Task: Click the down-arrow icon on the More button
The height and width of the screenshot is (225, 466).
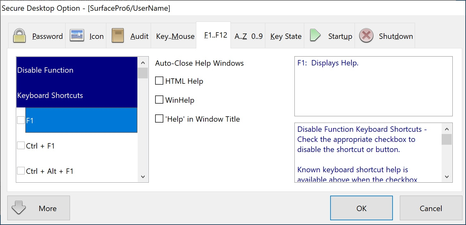Action: [x=19, y=208]
